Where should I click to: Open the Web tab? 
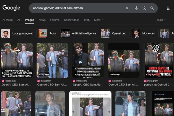coord(87,20)
